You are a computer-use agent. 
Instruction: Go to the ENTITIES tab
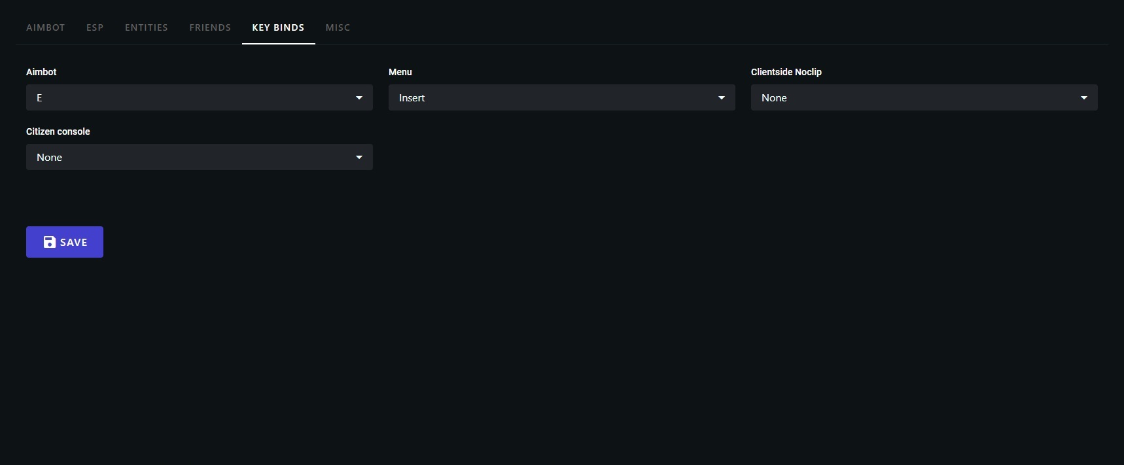147,27
